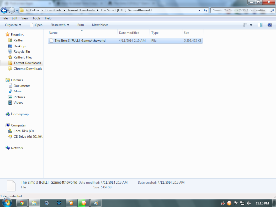276x207 pixels.
Task: Click the Forward navigation arrow
Action: [12, 10]
